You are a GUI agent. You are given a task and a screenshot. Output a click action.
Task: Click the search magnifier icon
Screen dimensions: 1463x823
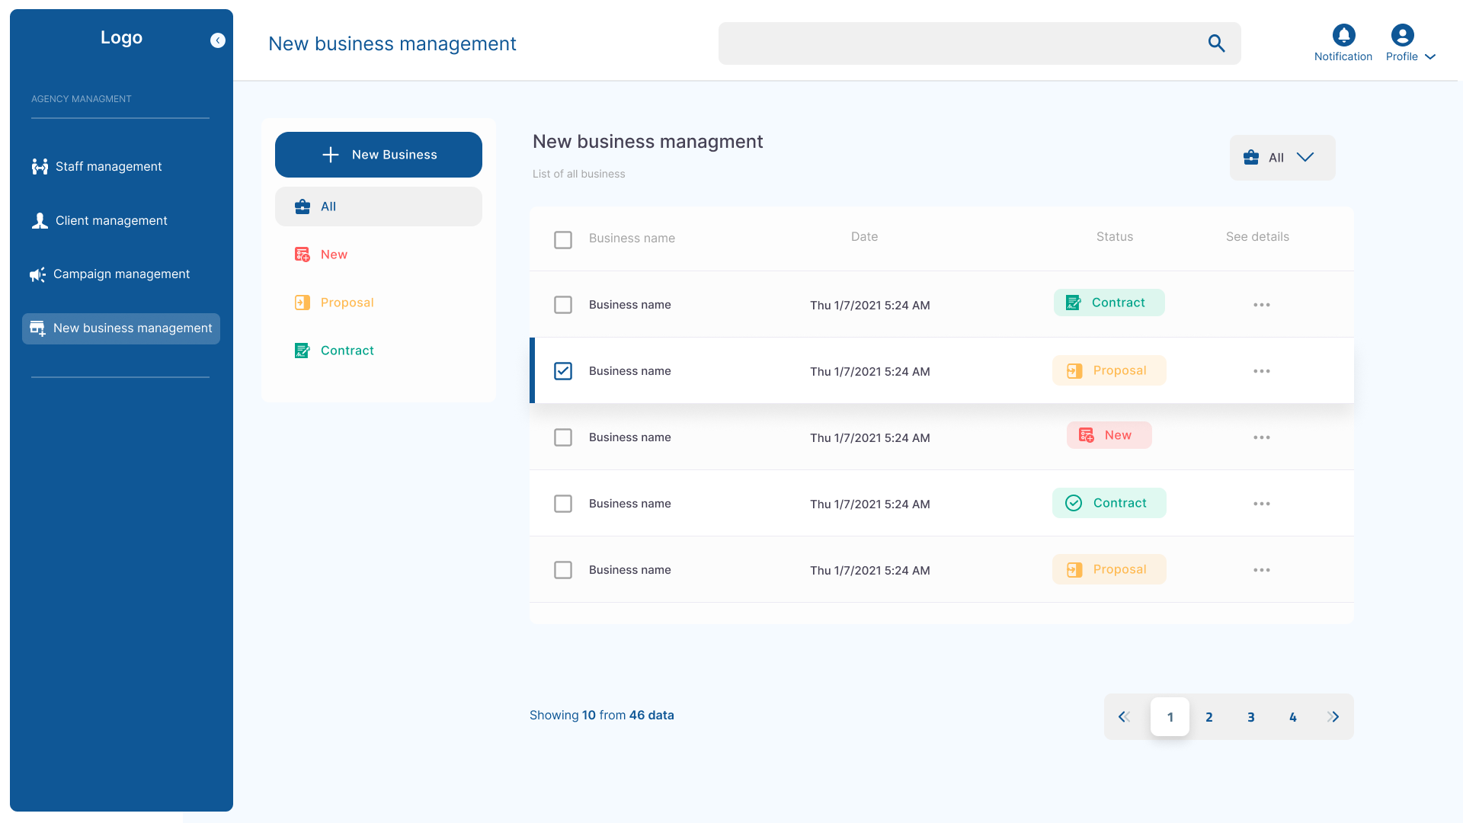point(1217,43)
